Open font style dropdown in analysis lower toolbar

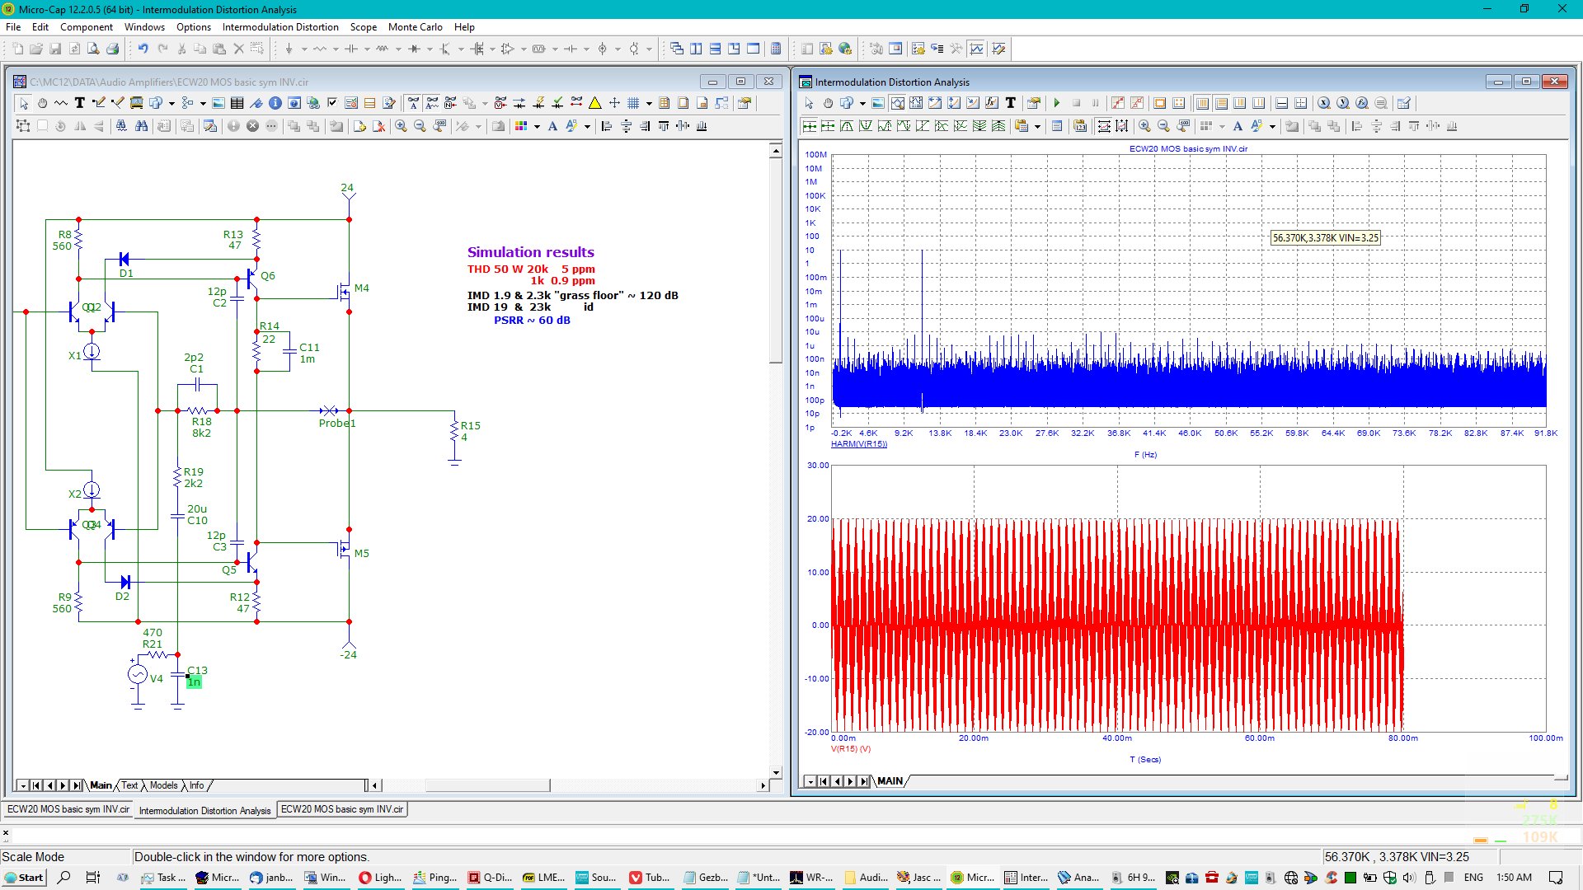click(x=1272, y=127)
